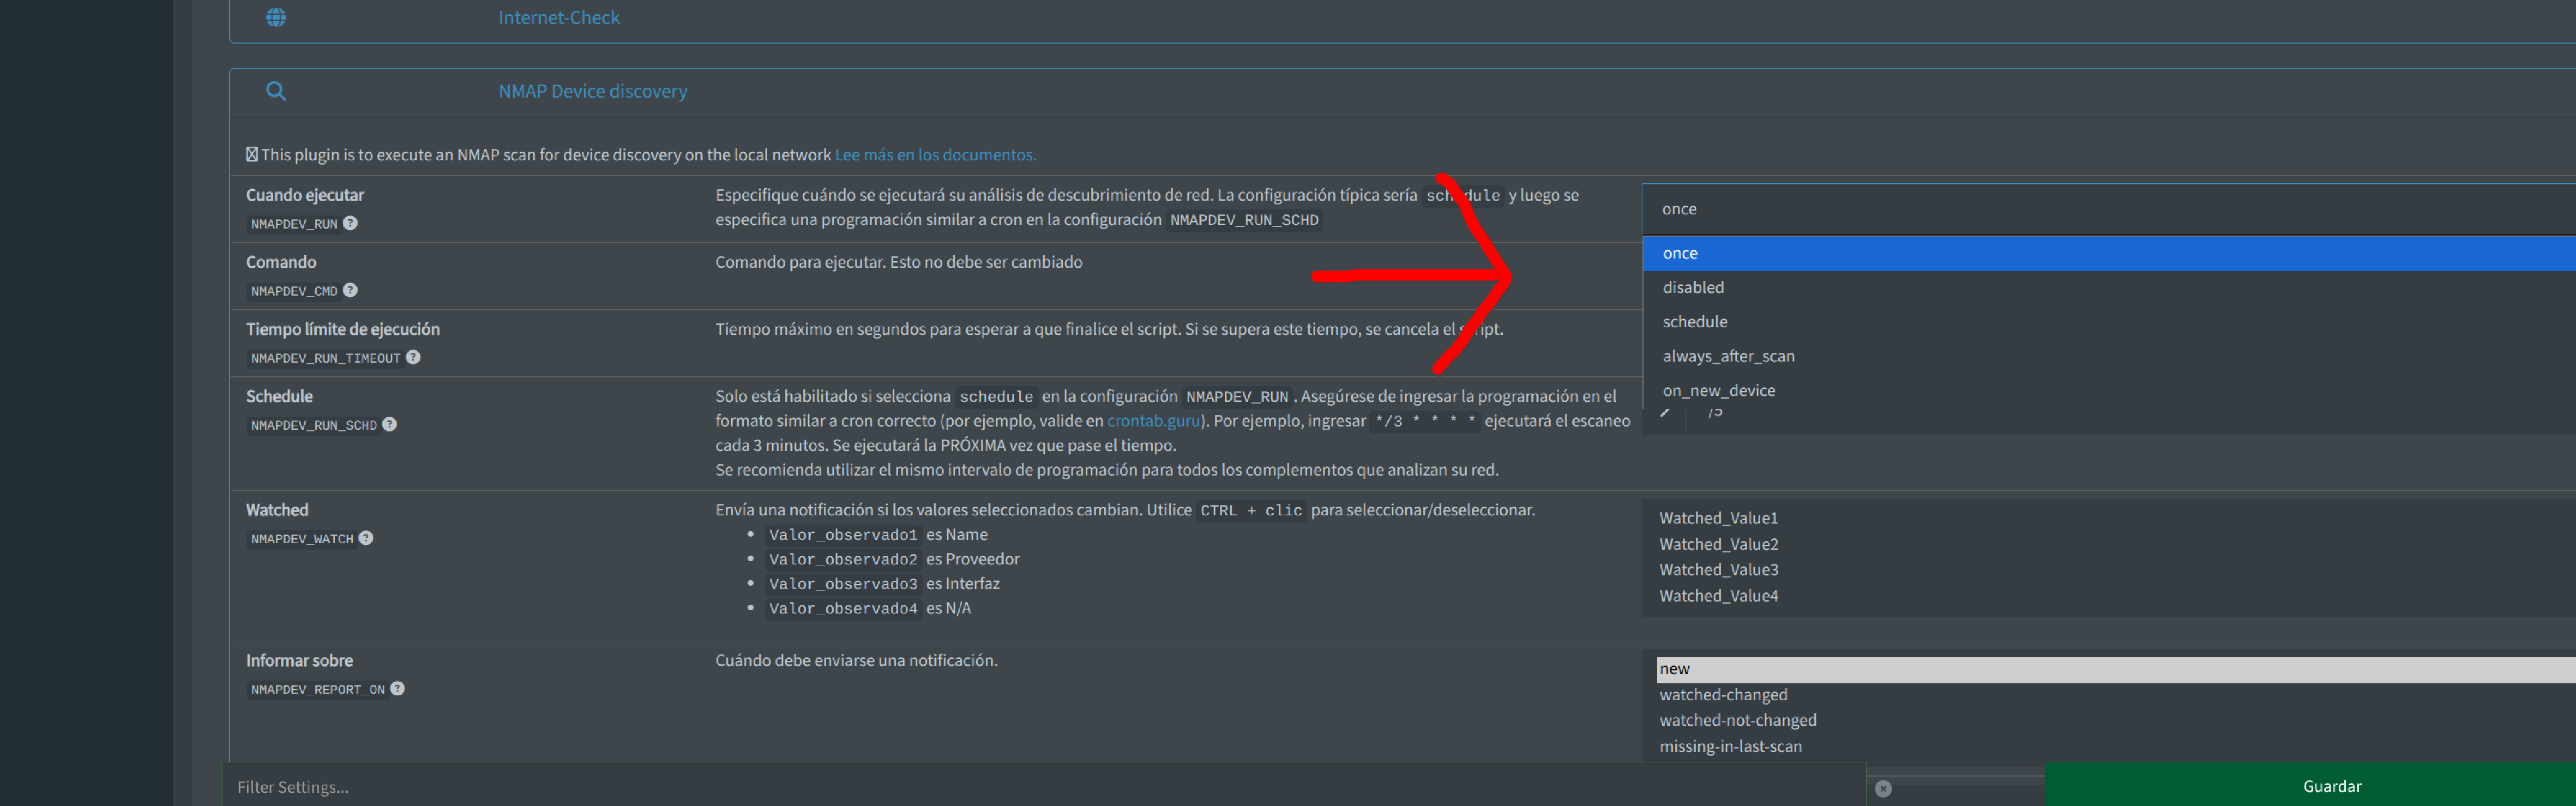Open help icon next to NMAPDEV_CMD
Screen dimensions: 2576x806
point(350,290)
